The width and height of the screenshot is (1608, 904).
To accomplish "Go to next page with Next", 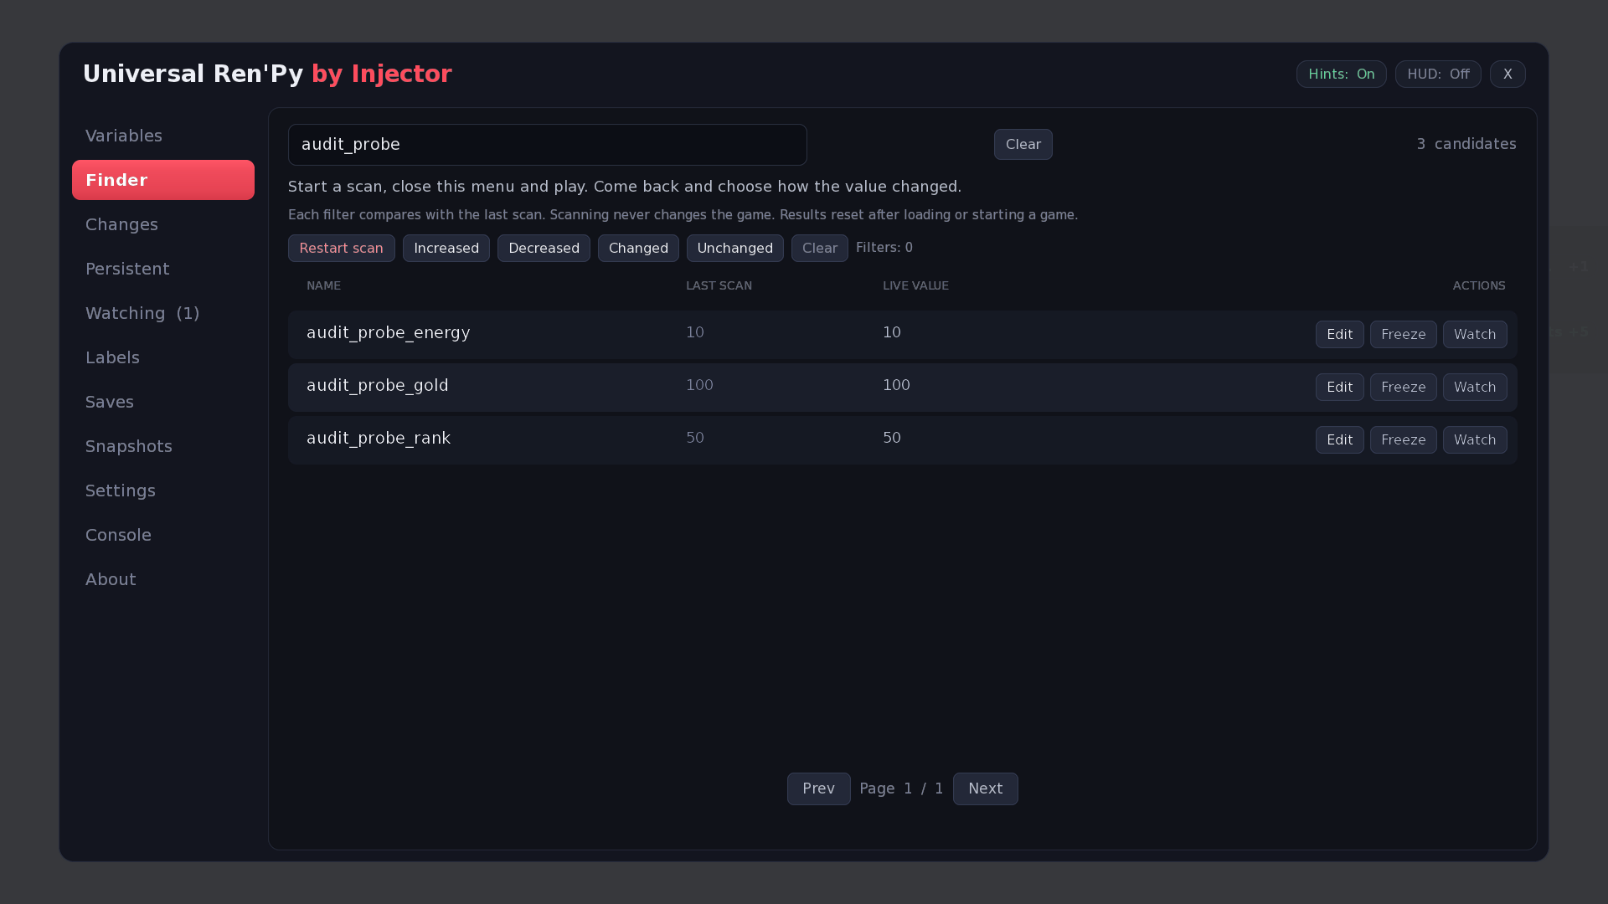I will pos(985,789).
